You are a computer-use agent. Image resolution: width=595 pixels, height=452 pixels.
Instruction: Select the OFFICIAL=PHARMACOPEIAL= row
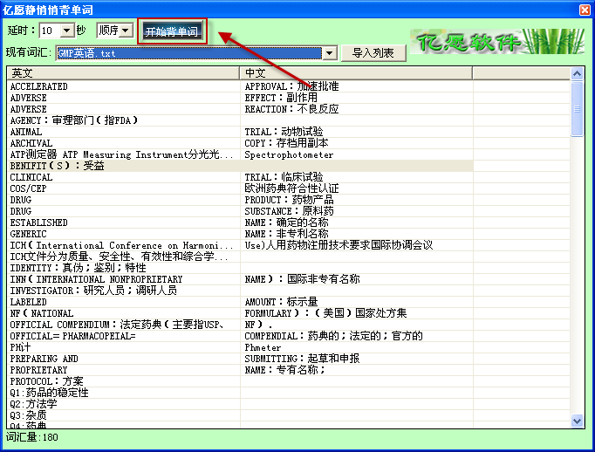pyautogui.click(x=241, y=336)
